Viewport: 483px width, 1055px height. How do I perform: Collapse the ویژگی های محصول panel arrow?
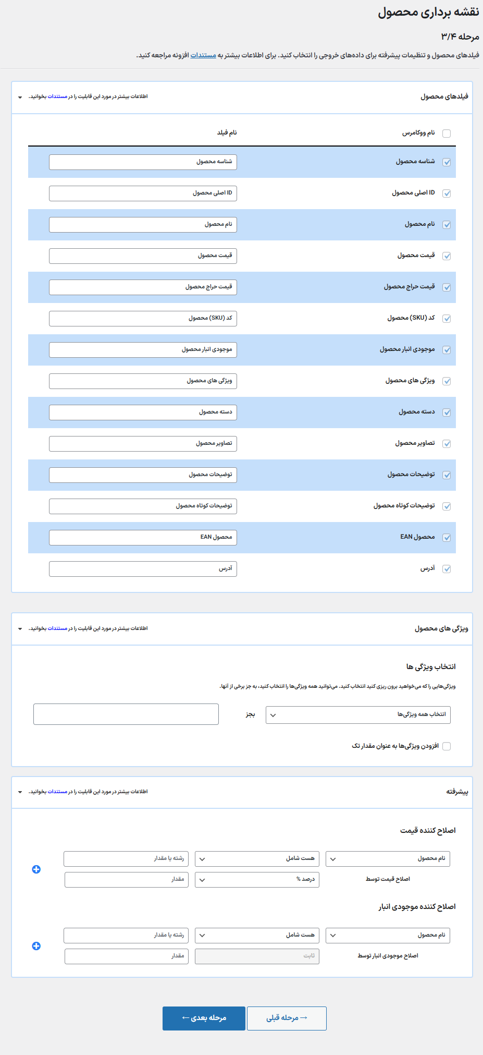tap(20, 629)
